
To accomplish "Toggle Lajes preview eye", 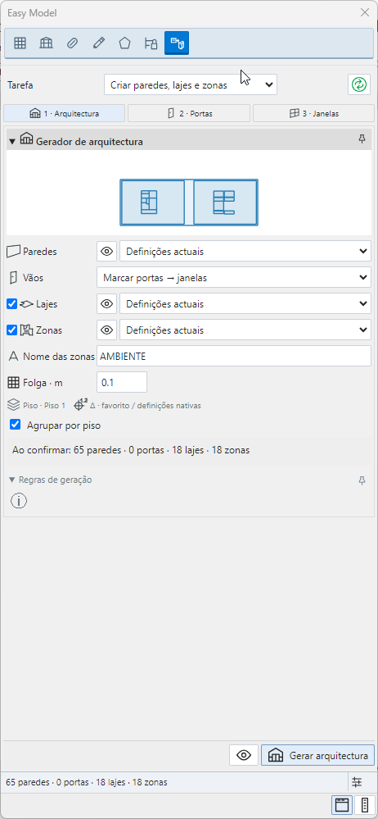I will coord(107,303).
